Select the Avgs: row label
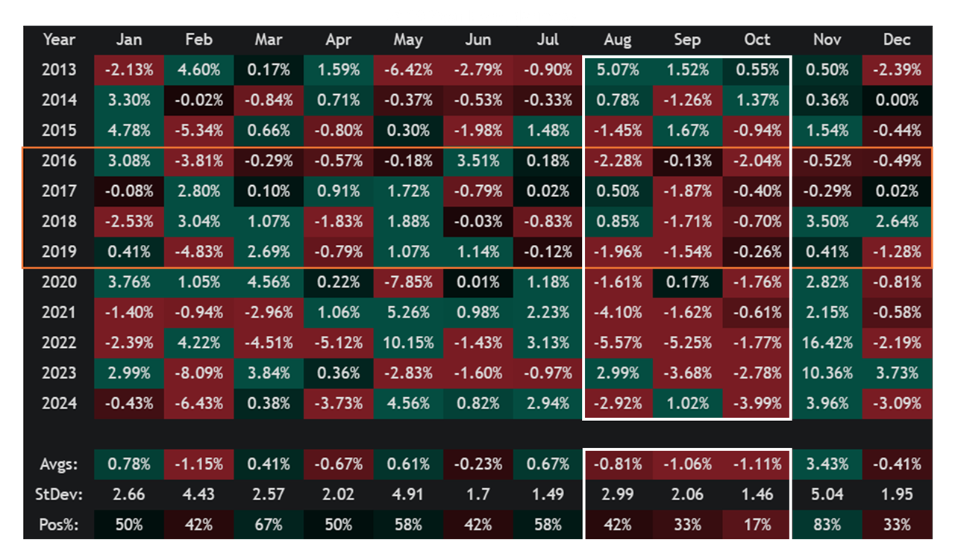 59,464
